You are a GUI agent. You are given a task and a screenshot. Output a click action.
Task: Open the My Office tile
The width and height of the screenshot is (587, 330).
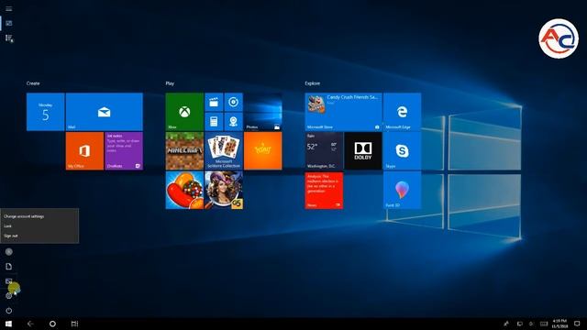pos(84,150)
